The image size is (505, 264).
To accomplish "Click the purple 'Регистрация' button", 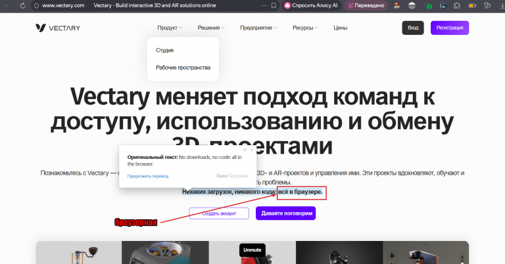I will point(450,28).
